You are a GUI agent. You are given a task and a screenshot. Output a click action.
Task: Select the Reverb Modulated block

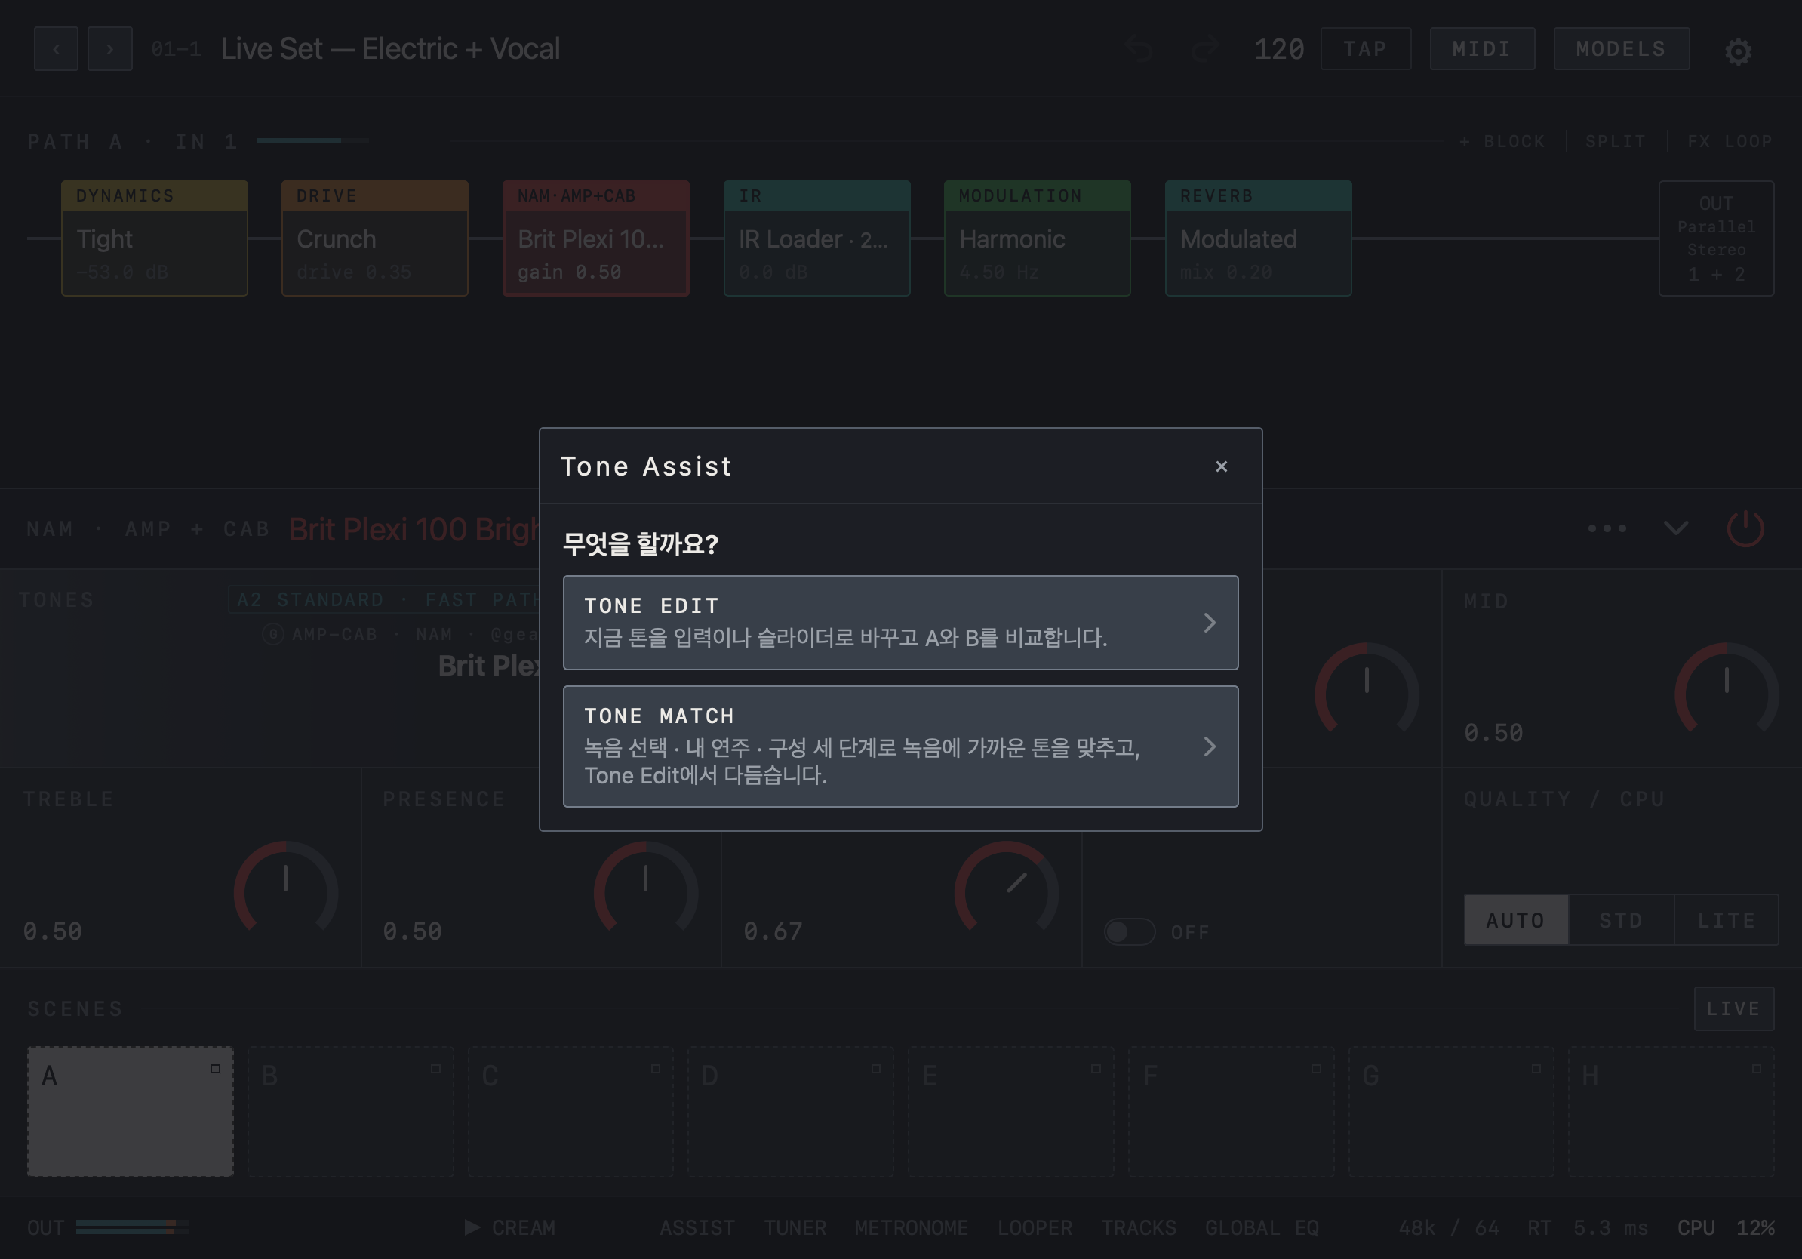coord(1258,239)
